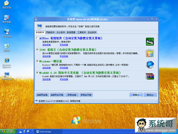Uncheck the Windows一键还原 checkbox
Screen dimensions: 178x134
[37, 61]
